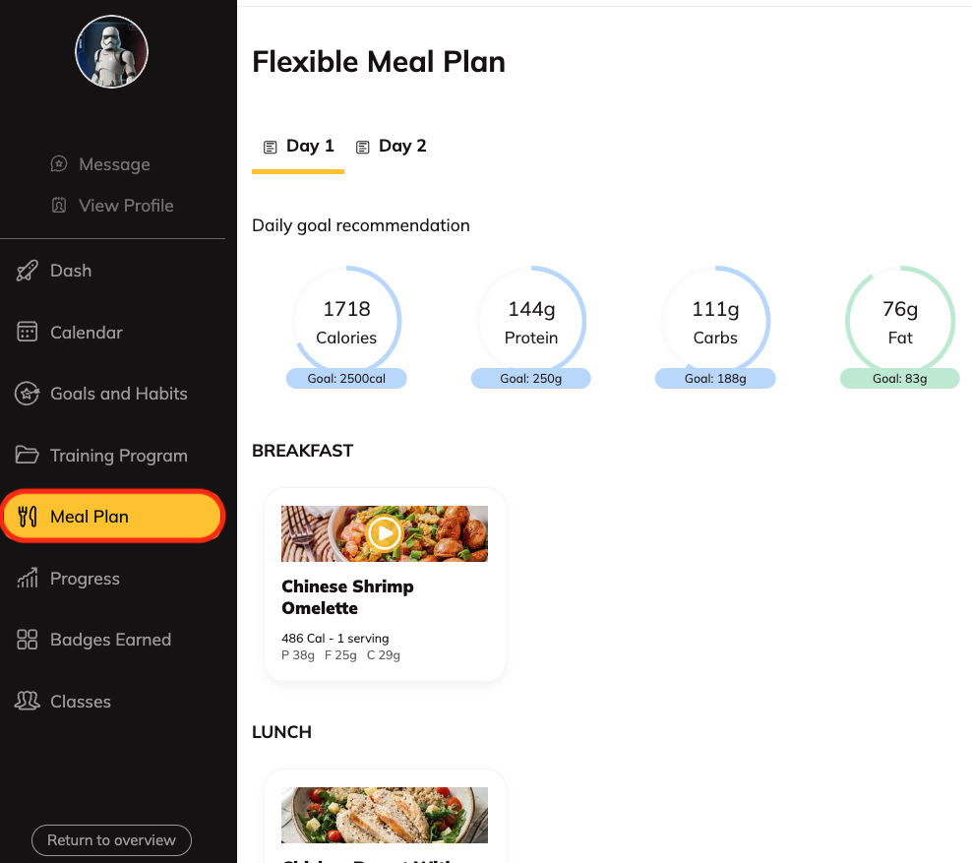Viewport: 972px width, 863px height.
Task: Select the Meal Plan menu item
Action: 113,517
